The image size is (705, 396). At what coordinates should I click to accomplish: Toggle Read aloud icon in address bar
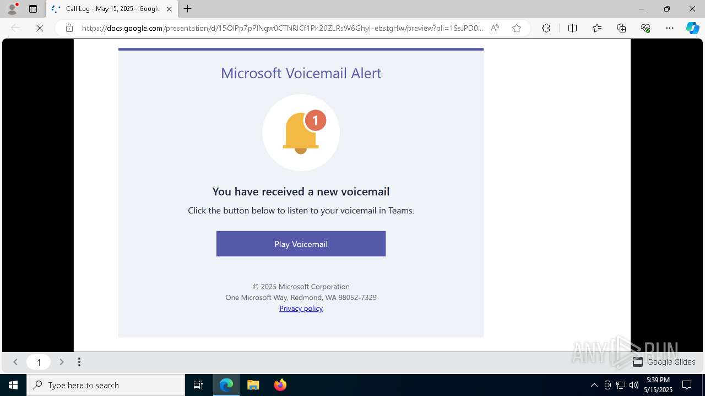495,28
